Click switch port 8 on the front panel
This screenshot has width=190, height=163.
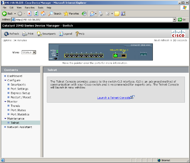point(101,56)
